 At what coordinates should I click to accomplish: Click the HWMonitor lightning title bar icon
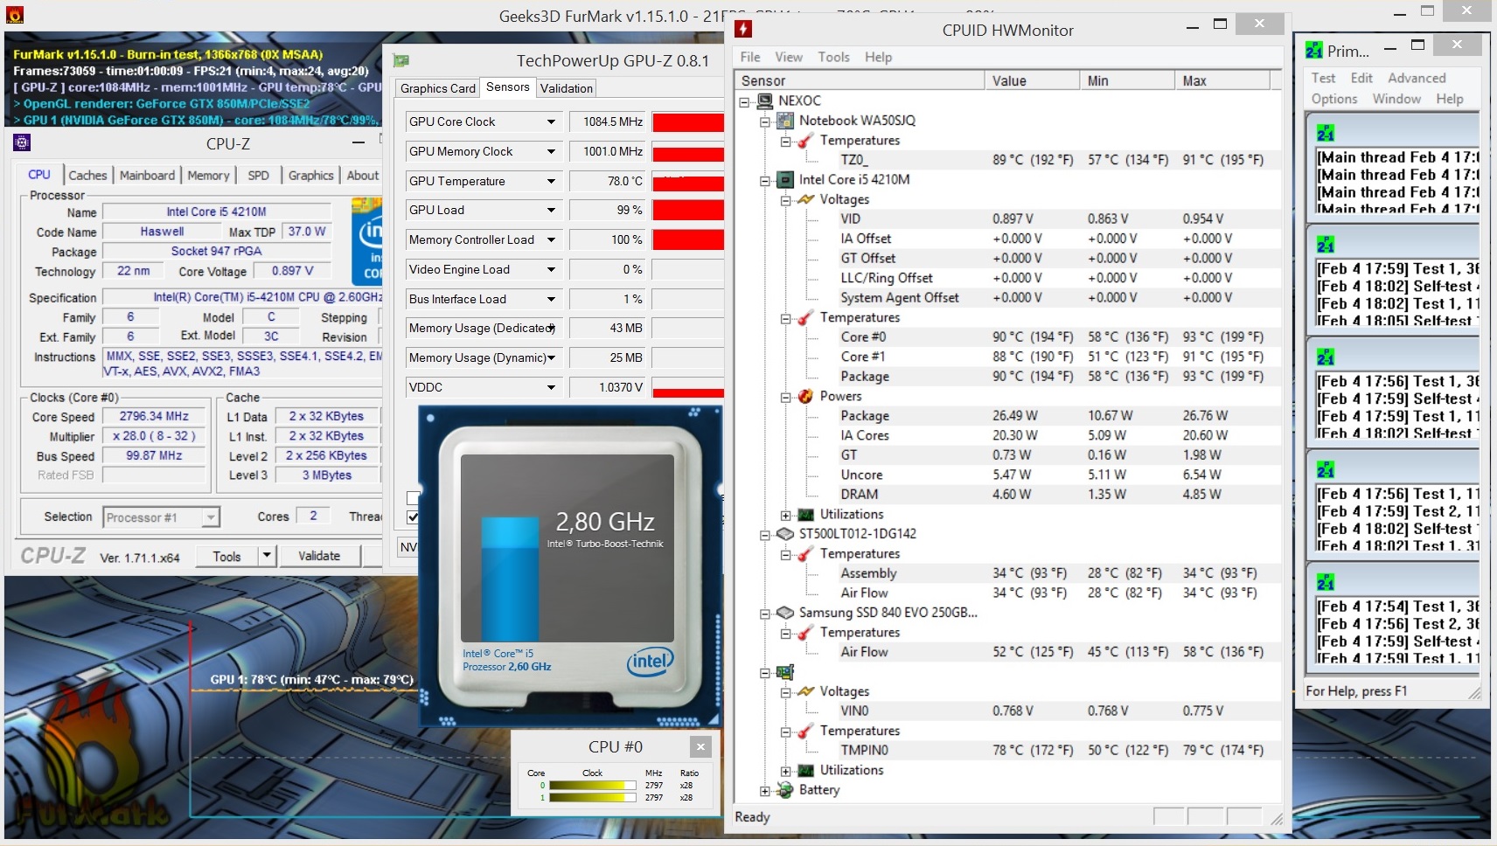[x=743, y=29]
